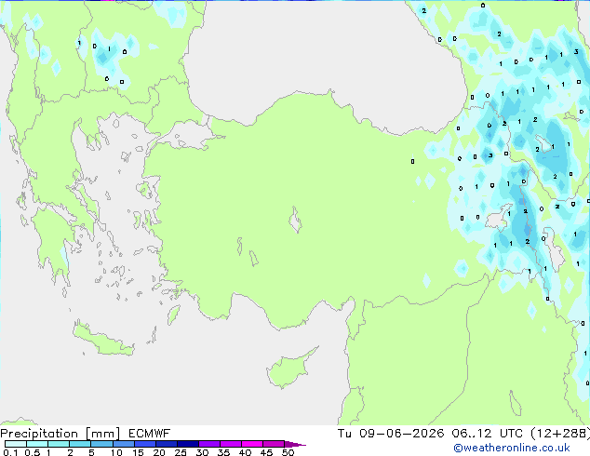
Task: Click the 0.5–1 mm legend swatch
Action: tap(37, 444)
